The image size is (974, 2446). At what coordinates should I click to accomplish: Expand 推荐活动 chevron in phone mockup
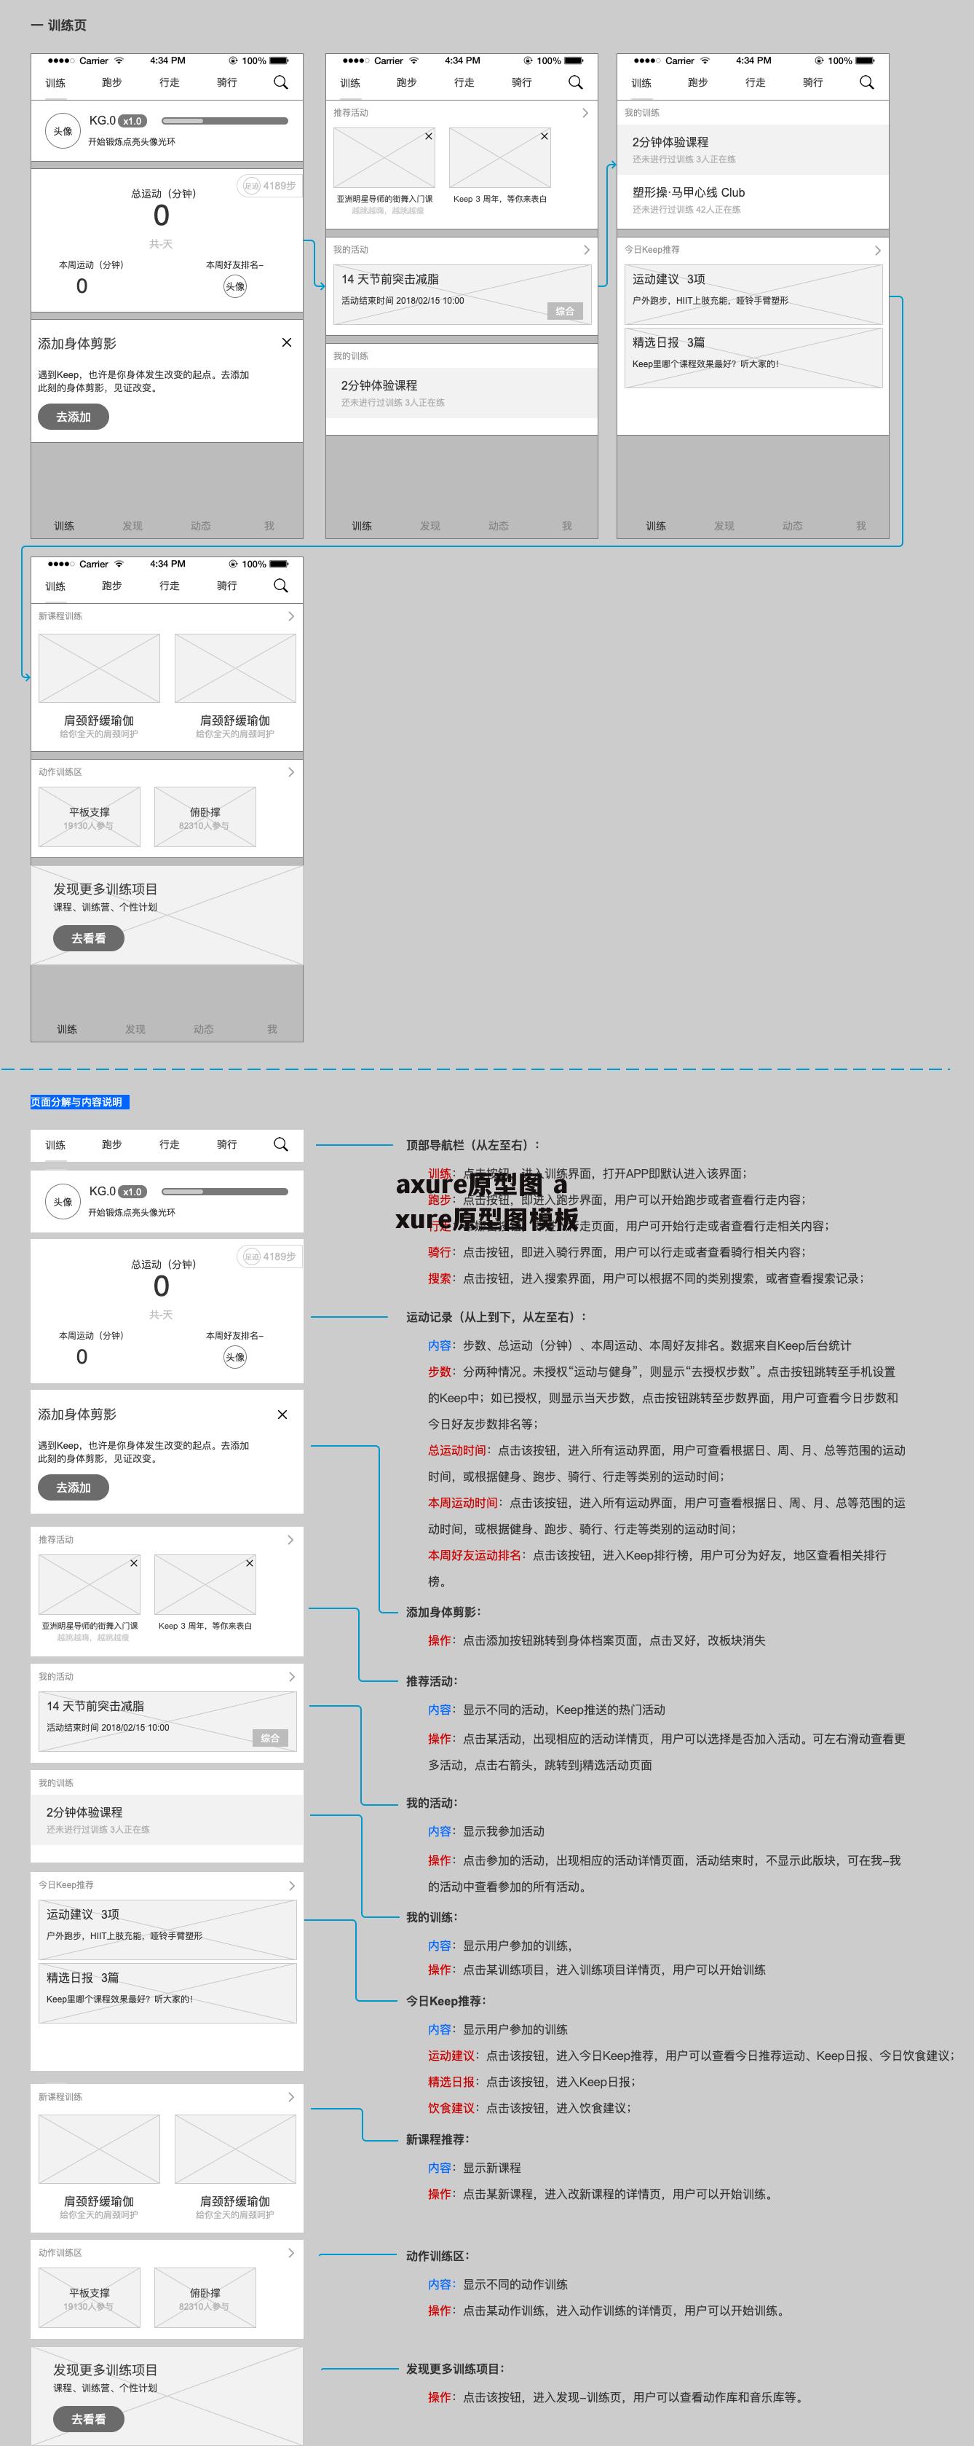click(x=585, y=113)
